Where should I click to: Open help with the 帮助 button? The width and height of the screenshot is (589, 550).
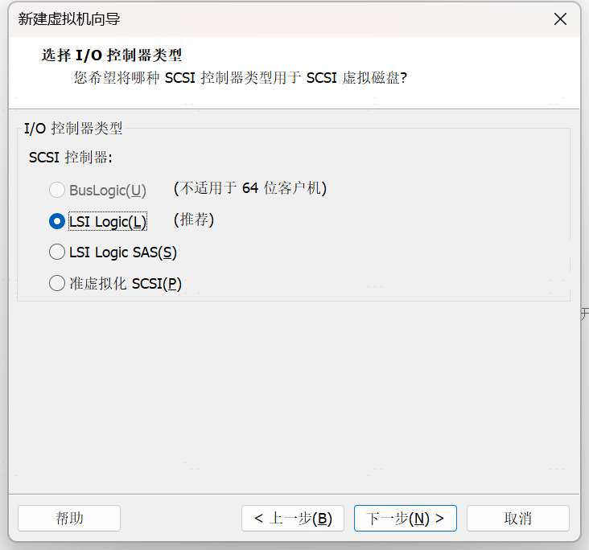(x=69, y=519)
